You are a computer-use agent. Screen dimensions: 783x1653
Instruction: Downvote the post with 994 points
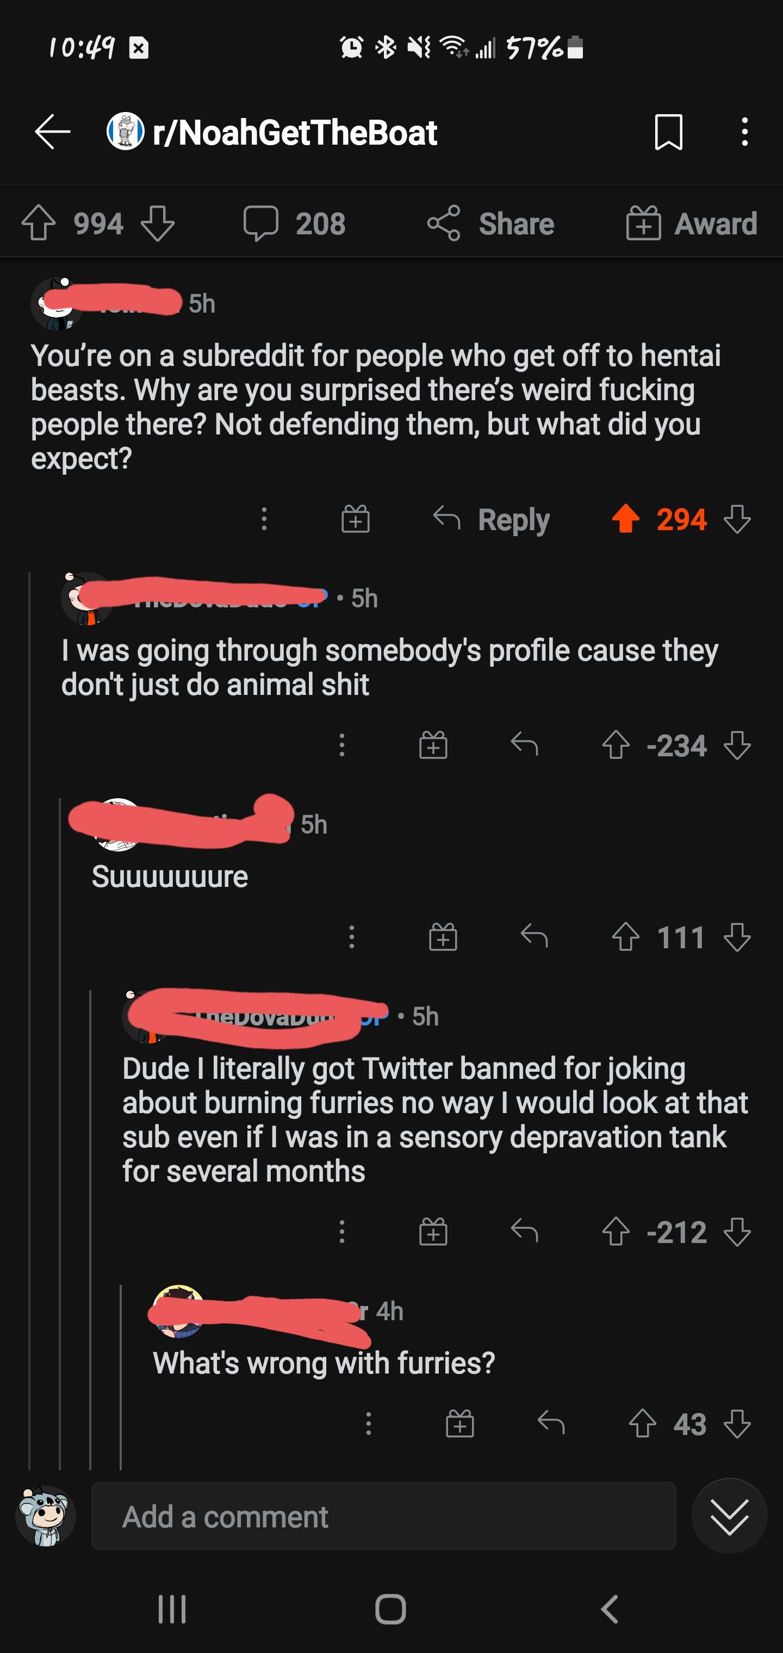click(157, 223)
